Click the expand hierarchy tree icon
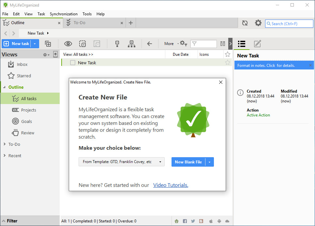315x226 pixels. point(131,44)
